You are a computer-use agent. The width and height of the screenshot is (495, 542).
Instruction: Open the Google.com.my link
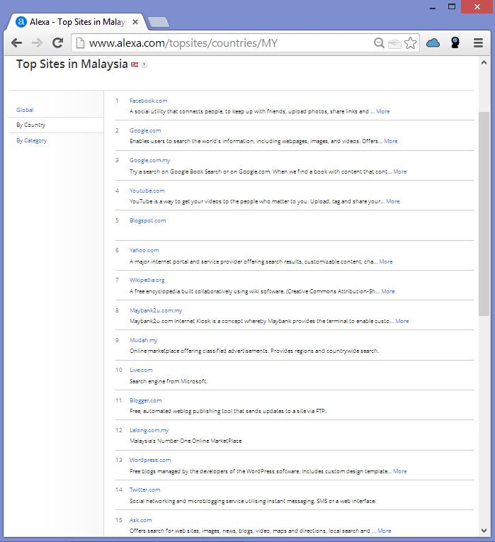(x=149, y=160)
